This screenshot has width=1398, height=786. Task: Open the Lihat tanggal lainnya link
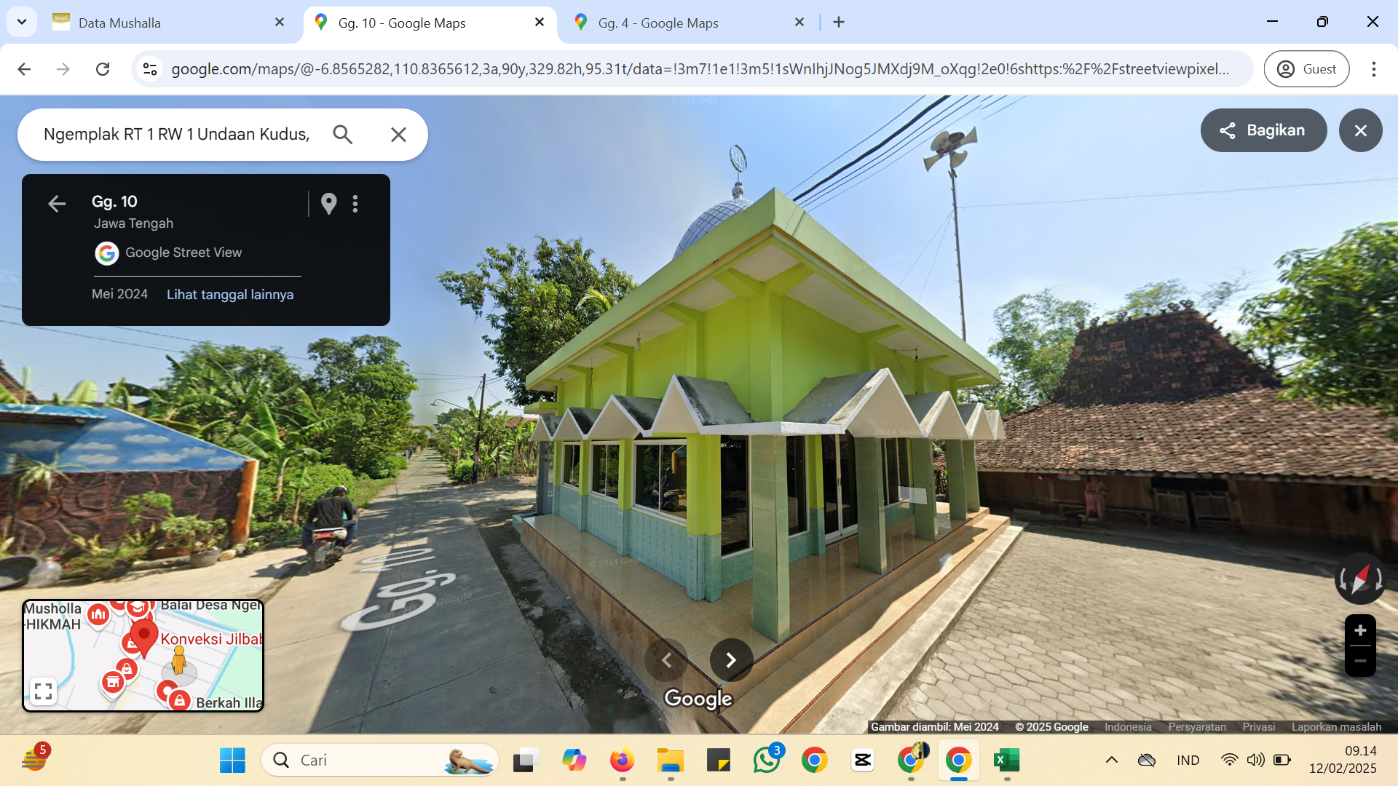[x=230, y=295]
